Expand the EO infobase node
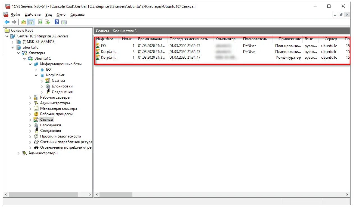The height and width of the screenshot is (207, 354). (x=36, y=70)
